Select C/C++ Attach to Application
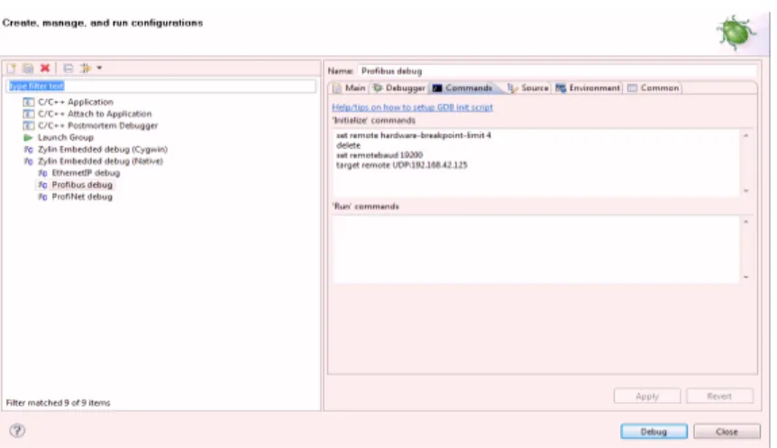Screen dimensions: 777x448 pyautogui.click(x=95, y=114)
